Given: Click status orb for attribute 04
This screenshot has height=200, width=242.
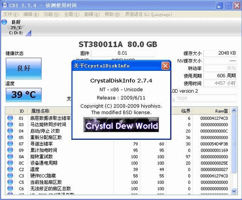Looking at the screenshot, I should 10,131.
